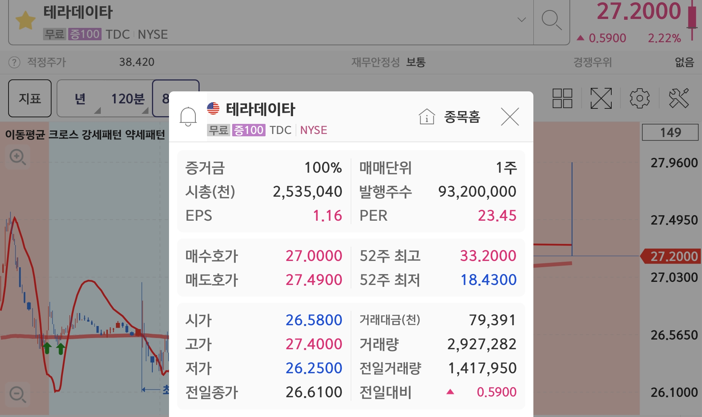Select the 거래량 2,927,282 value
Image resolution: width=702 pixels, height=417 pixels.
tap(482, 344)
